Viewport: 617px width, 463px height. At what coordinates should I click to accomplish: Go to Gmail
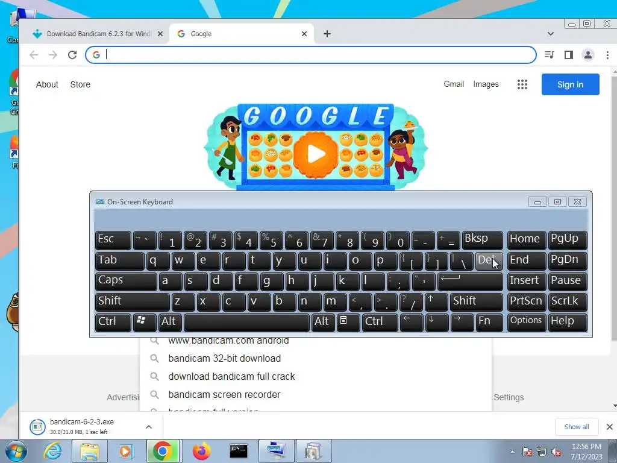454,84
